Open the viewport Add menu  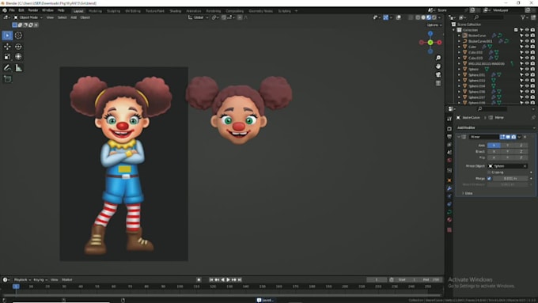click(x=74, y=17)
